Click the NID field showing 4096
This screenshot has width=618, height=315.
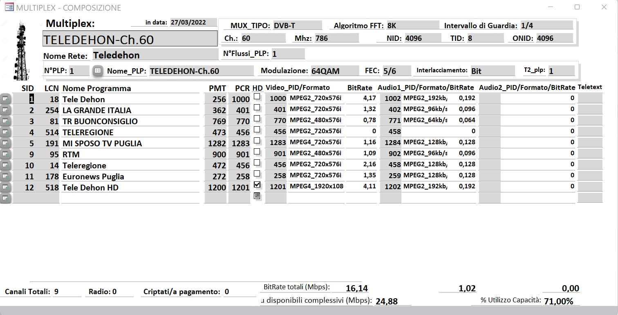point(423,38)
